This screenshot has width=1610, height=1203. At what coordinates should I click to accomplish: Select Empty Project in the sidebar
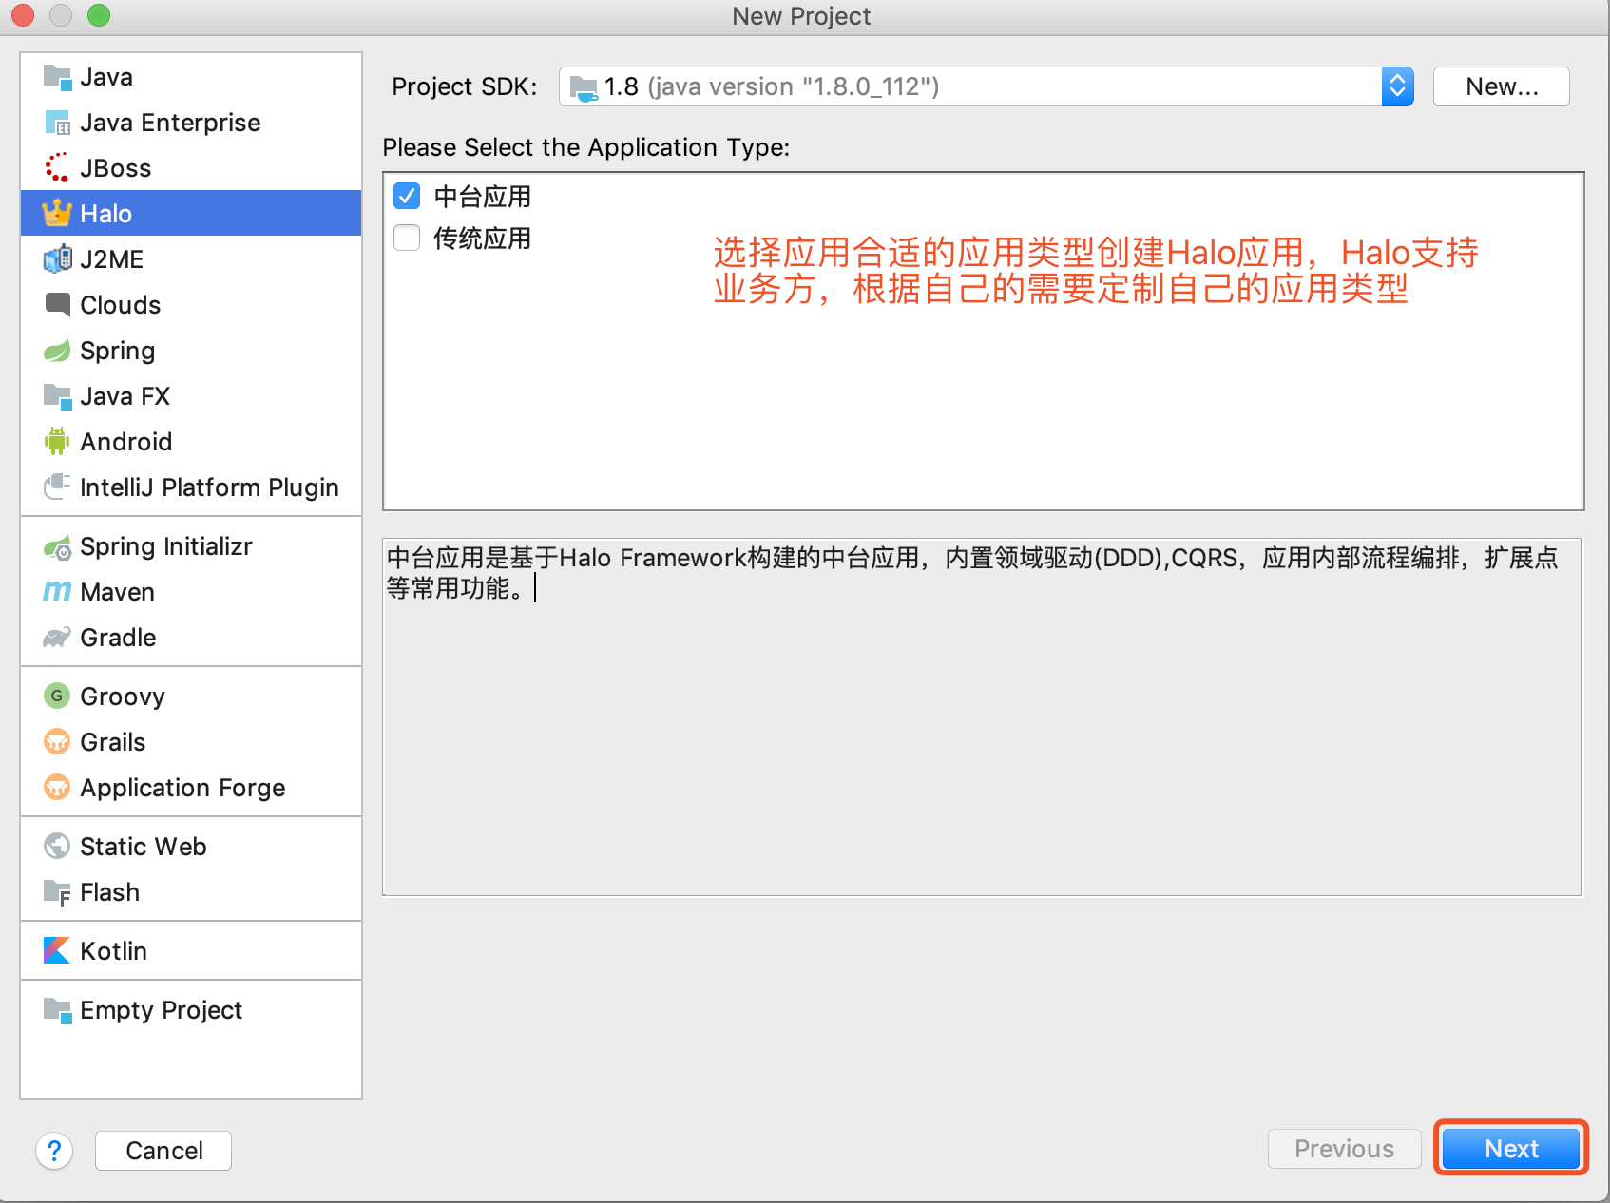[x=161, y=1010]
